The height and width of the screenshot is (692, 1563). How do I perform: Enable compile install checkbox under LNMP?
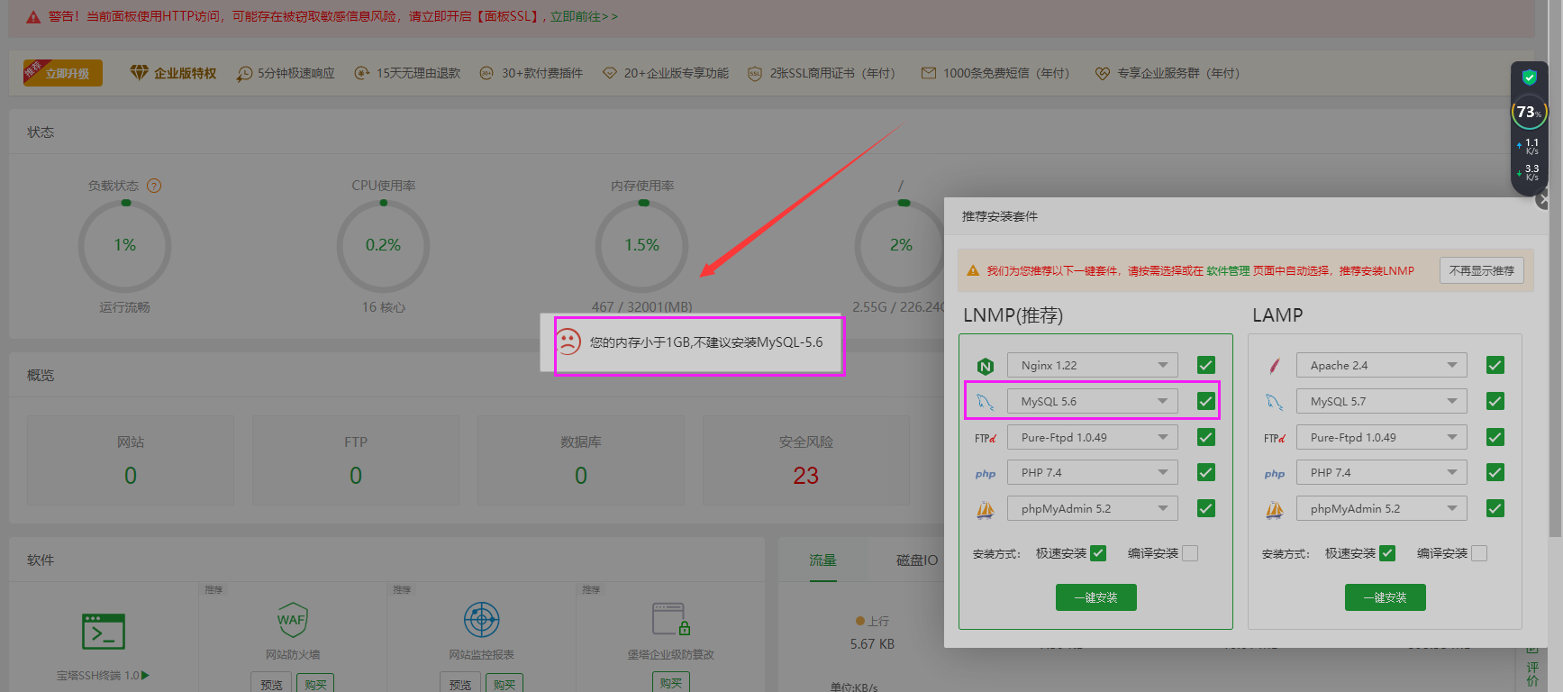tap(1190, 553)
